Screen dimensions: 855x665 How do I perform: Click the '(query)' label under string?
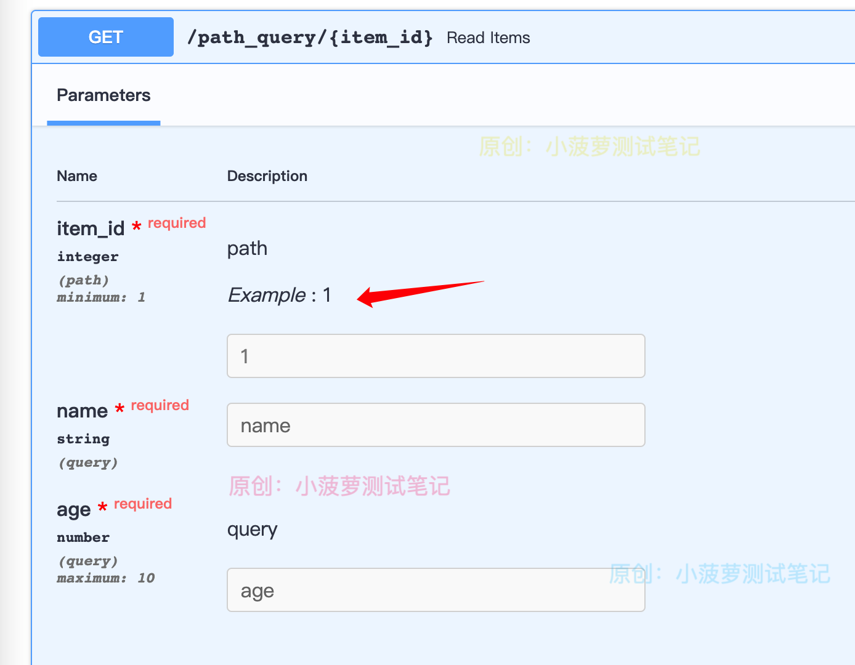[88, 462]
